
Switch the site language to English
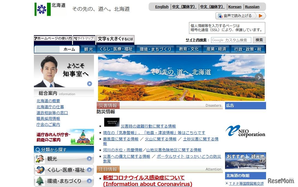162,7
